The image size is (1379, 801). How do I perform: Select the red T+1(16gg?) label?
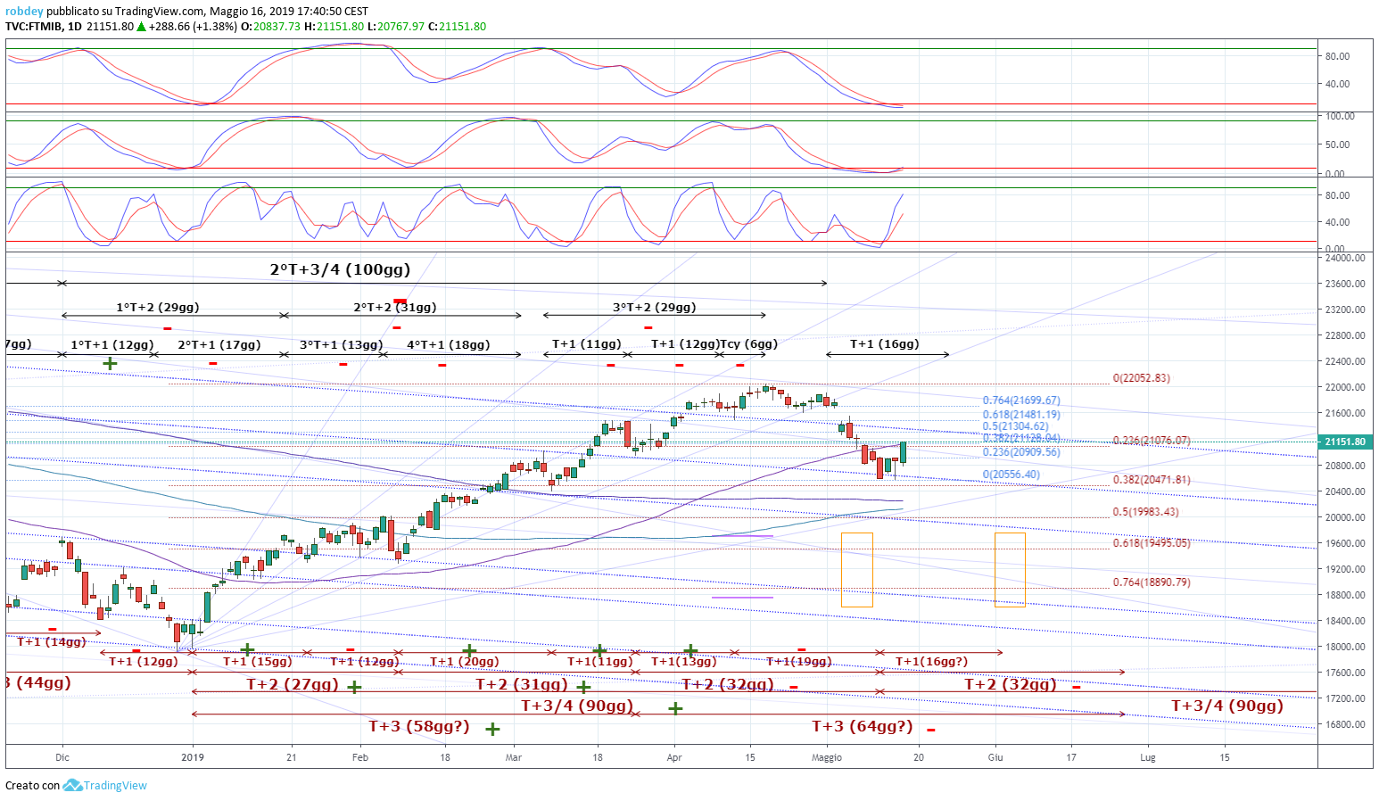coord(932,662)
